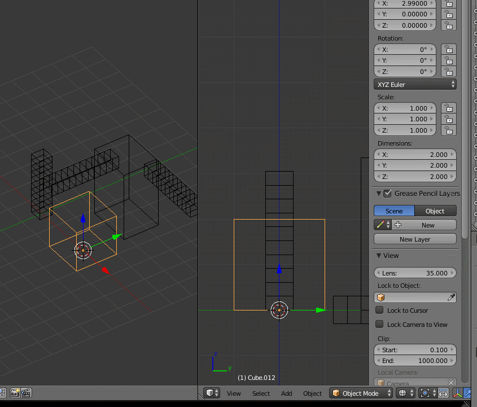Viewport: 477px width, 407px height.
Task: Open the XYZ Euler rotation order dropdown
Action: click(x=415, y=84)
